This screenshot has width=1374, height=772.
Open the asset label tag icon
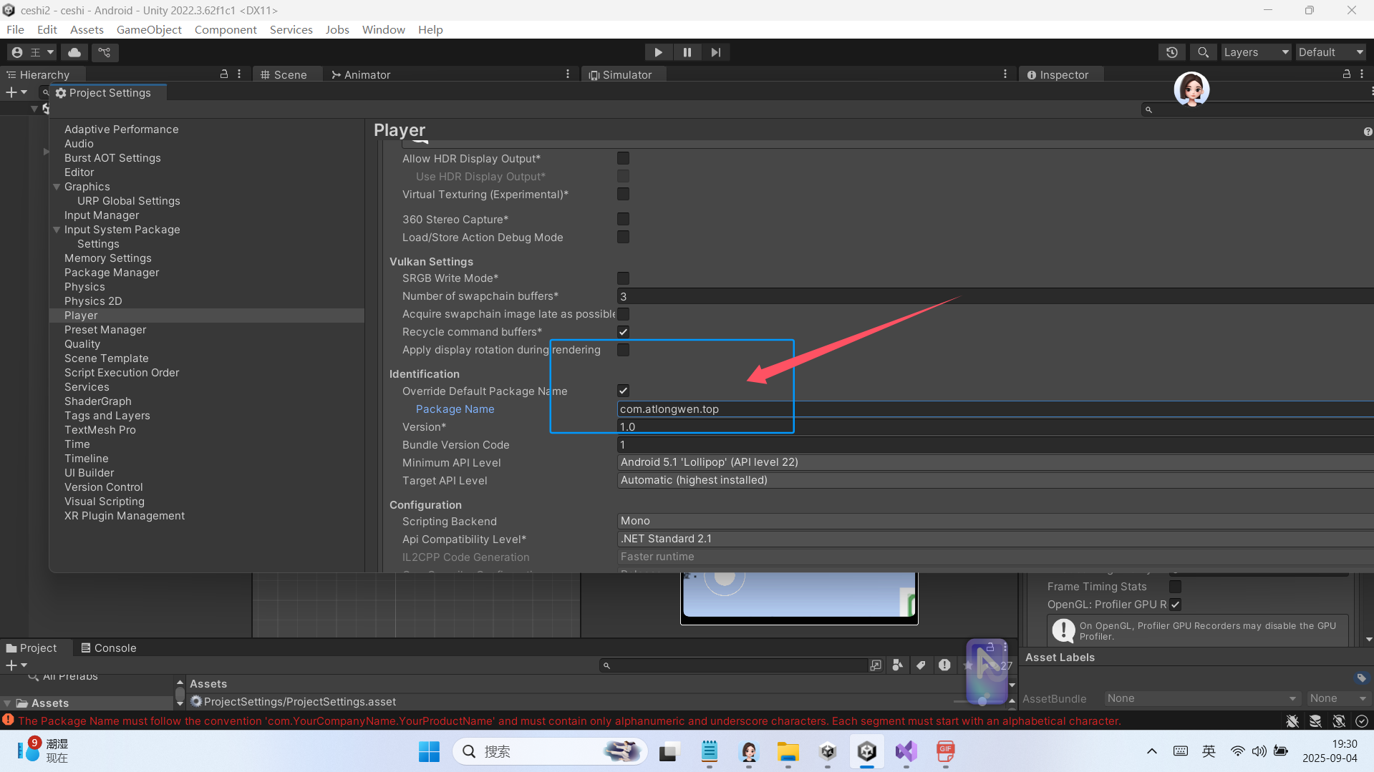[x=1361, y=678]
